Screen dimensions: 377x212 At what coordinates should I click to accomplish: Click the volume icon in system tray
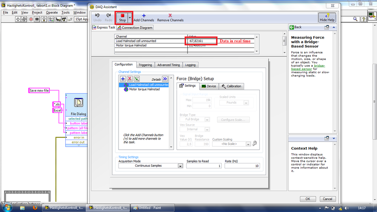(x=346, y=208)
